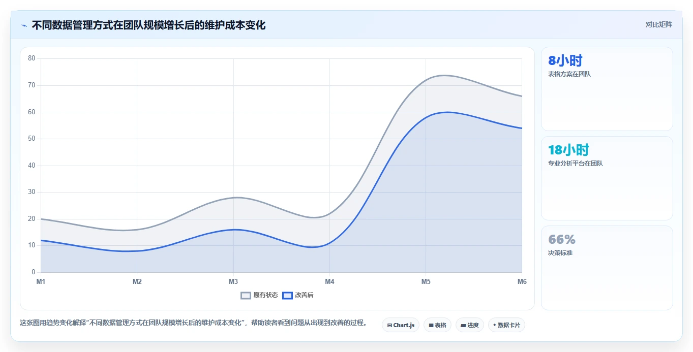Click the M6 x-axis label
693x352 pixels.
click(522, 281)
